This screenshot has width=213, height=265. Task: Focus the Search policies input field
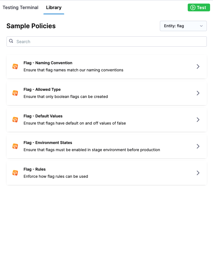[110, 42]
